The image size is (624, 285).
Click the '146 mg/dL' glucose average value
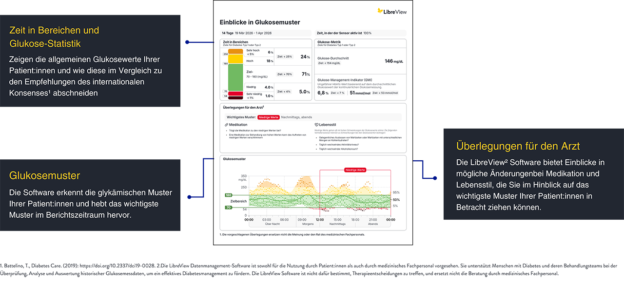[395, 61]
